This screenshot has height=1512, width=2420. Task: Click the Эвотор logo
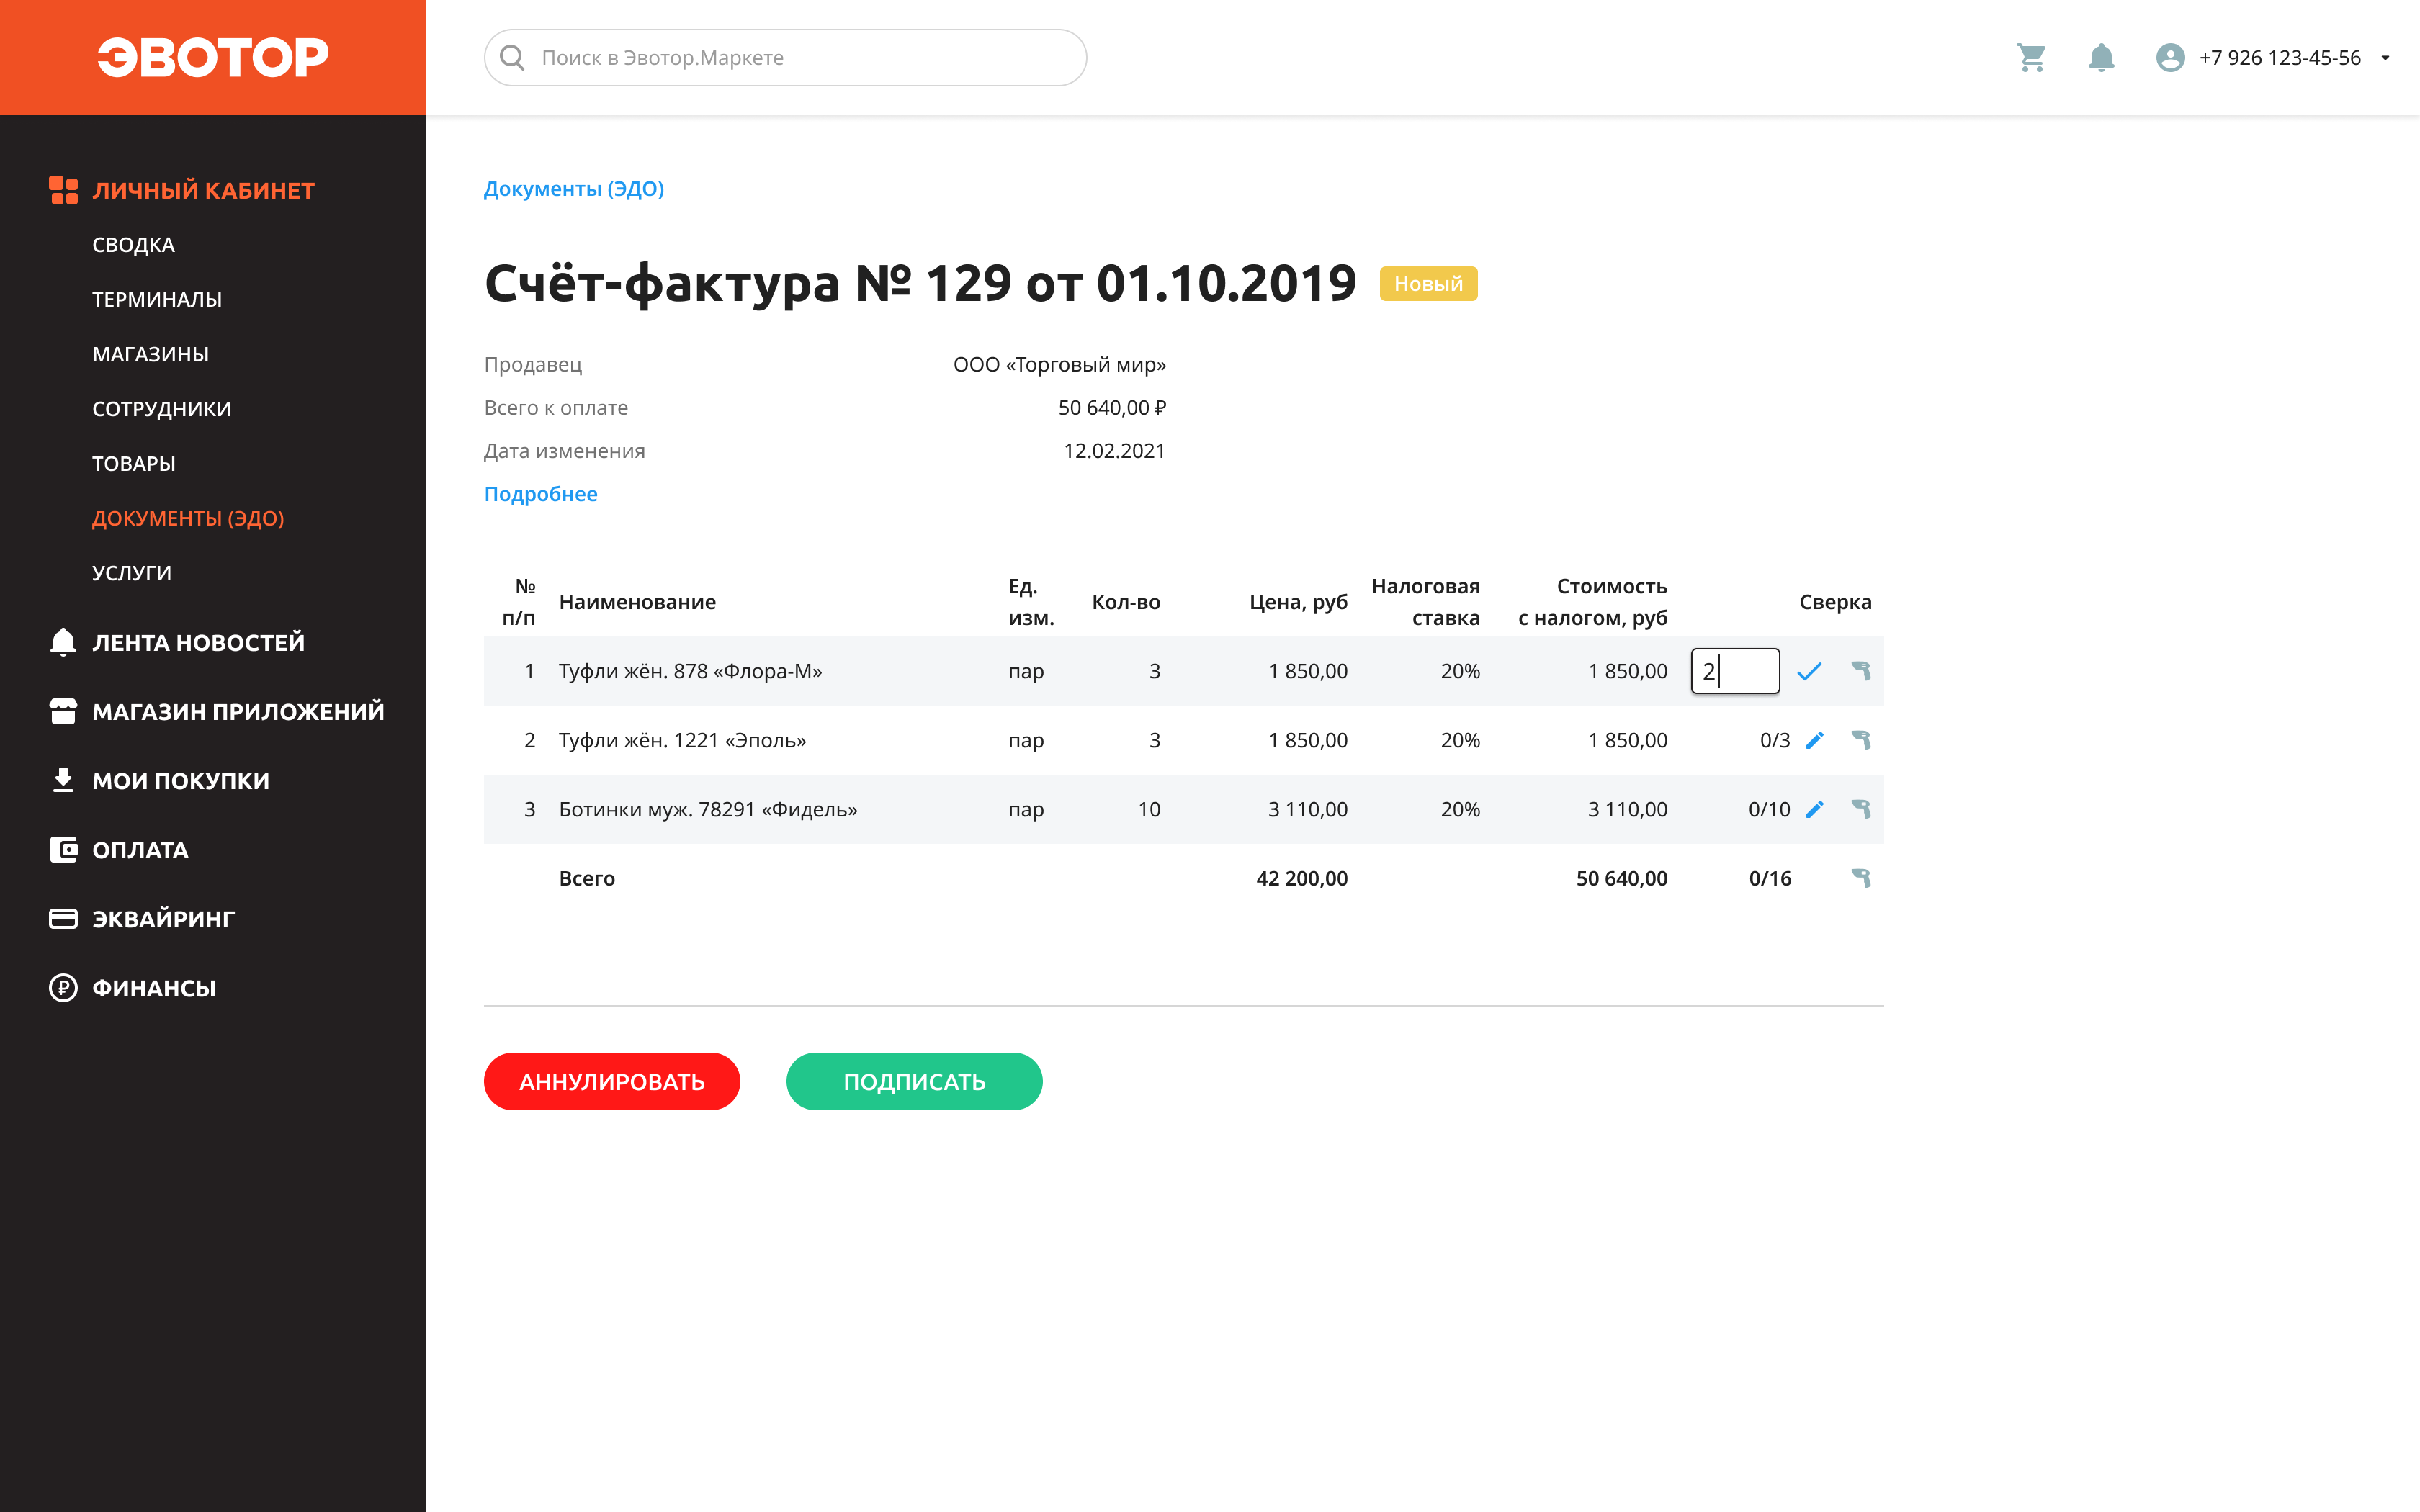tap(213, 57)
